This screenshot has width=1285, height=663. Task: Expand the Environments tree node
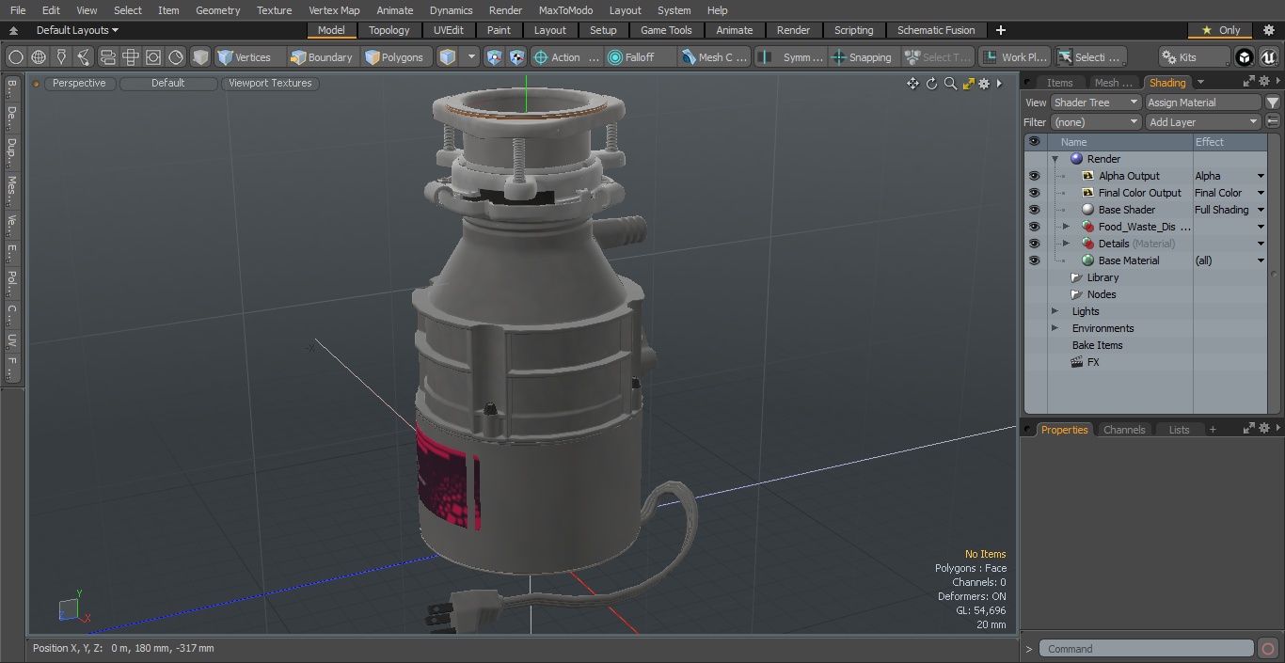click(1055, 328)
